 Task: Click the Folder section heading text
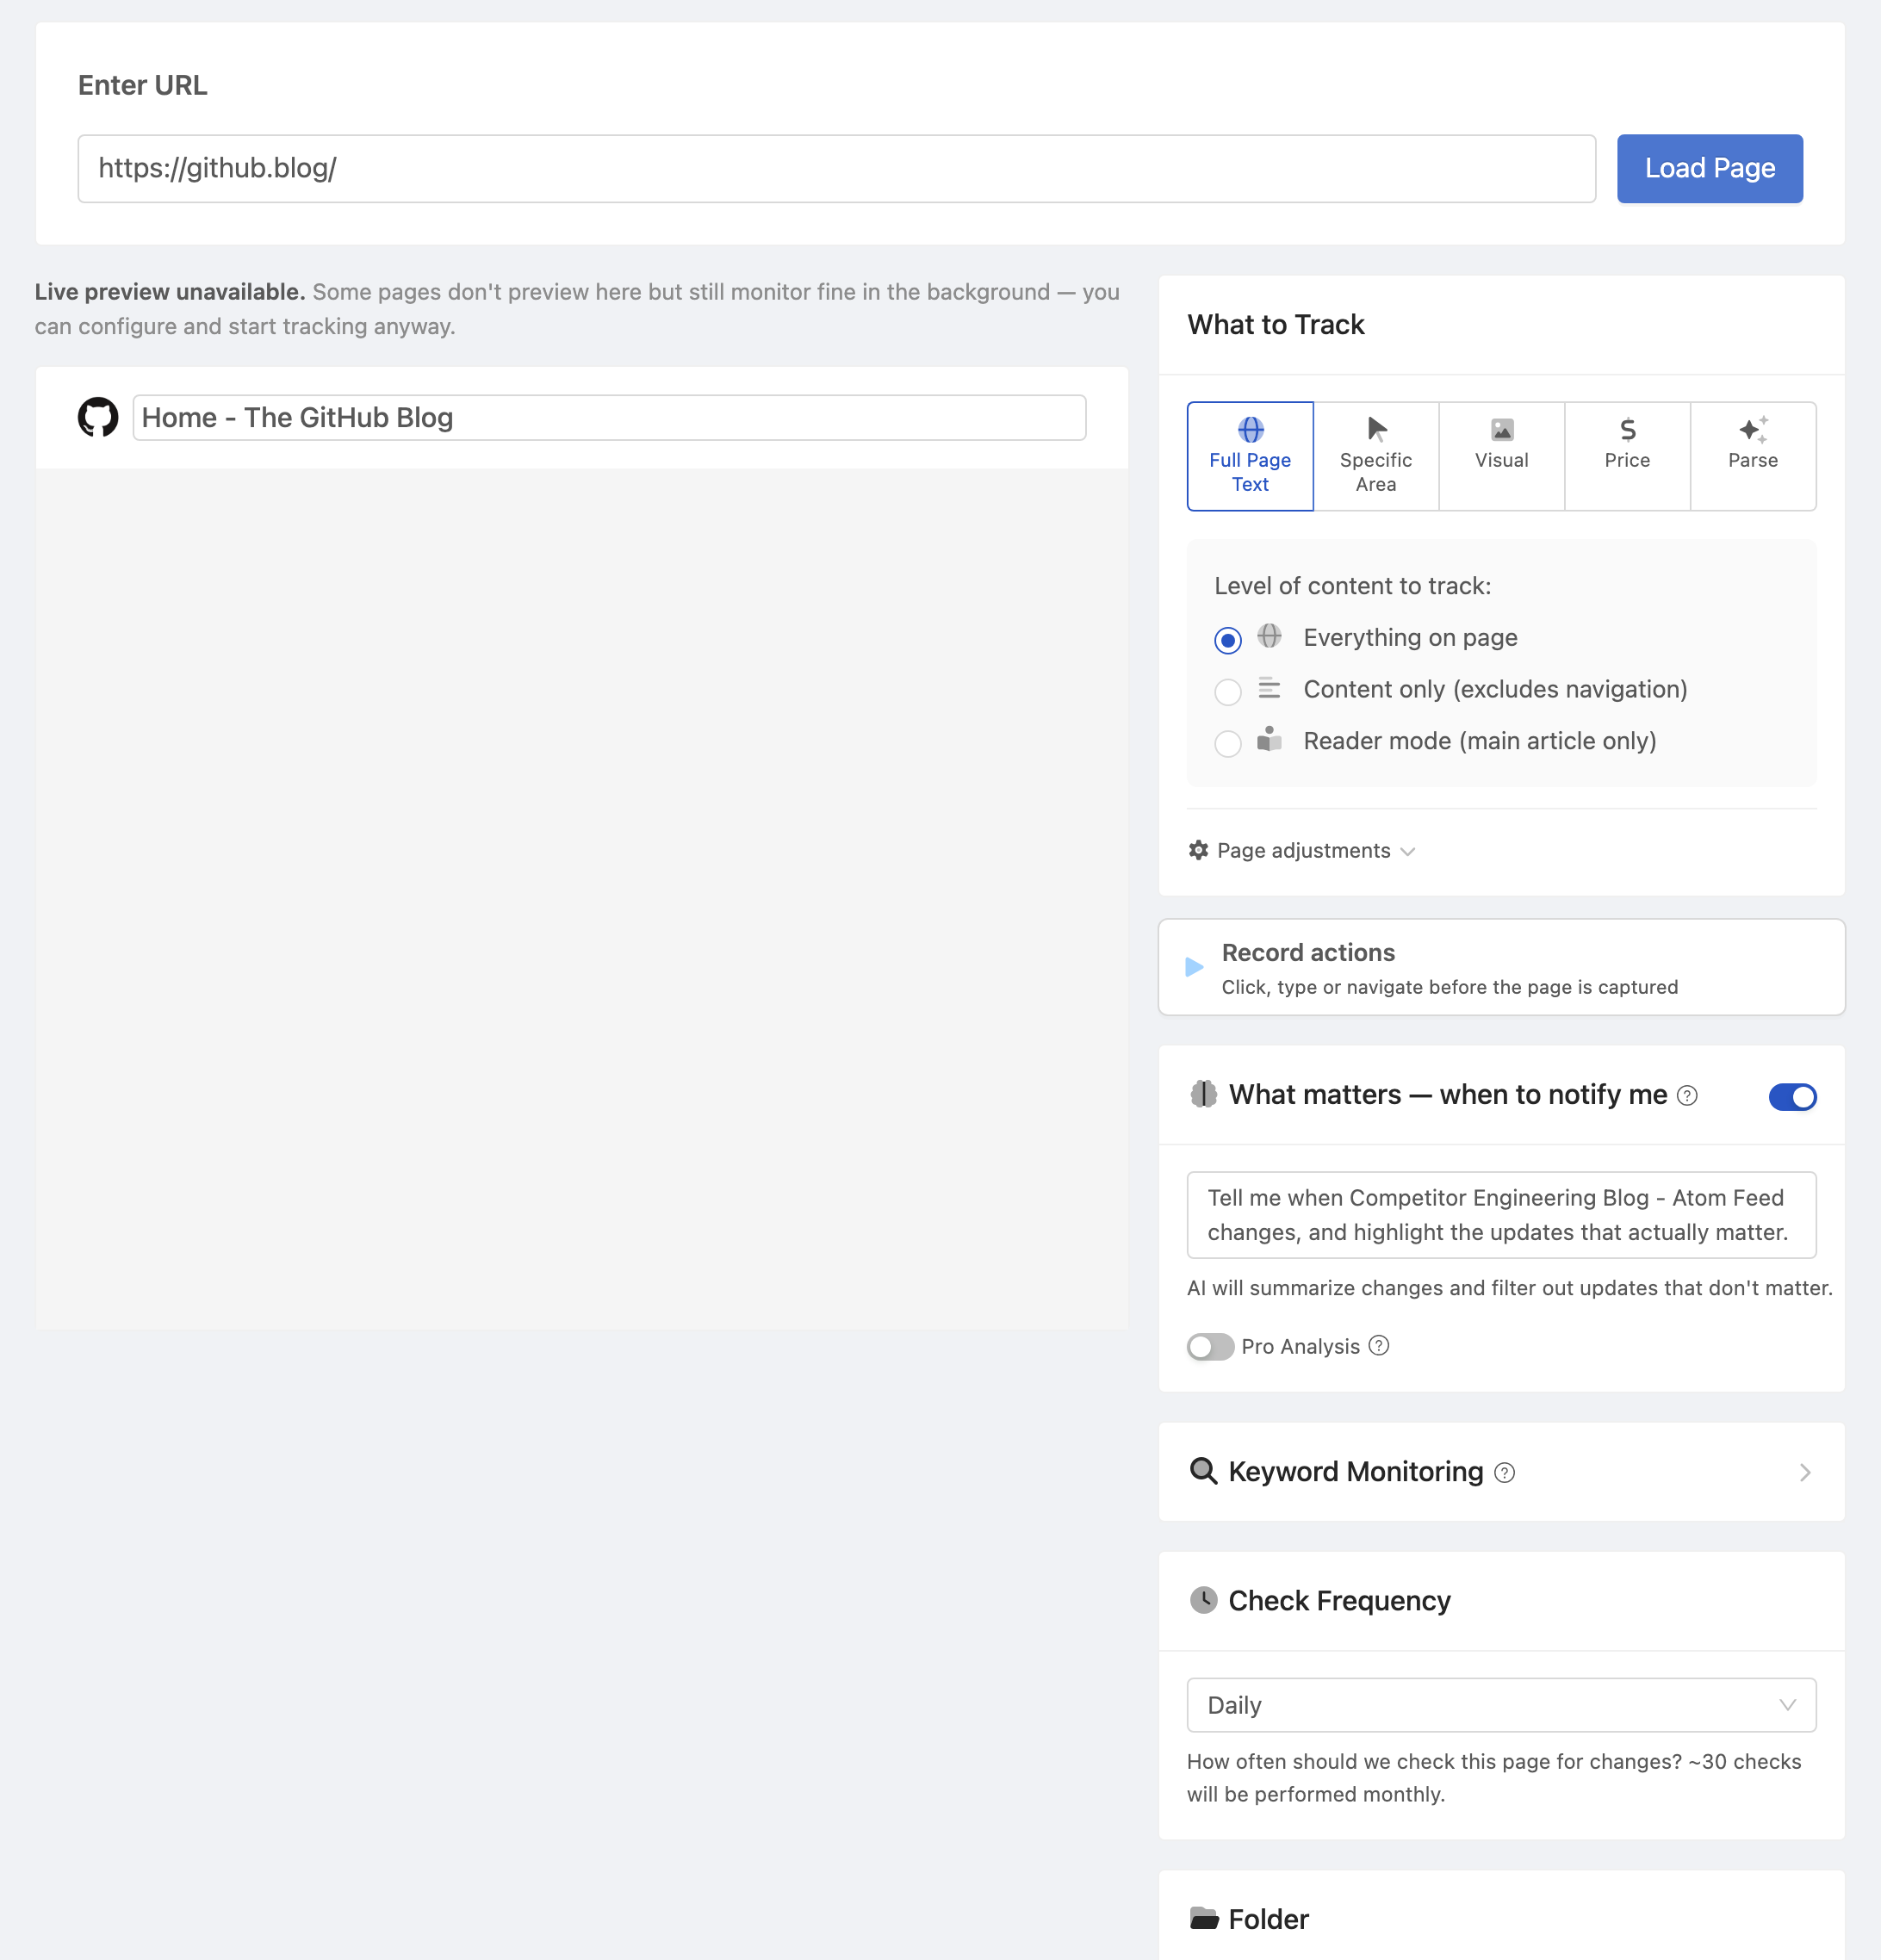point(1268,1919)
